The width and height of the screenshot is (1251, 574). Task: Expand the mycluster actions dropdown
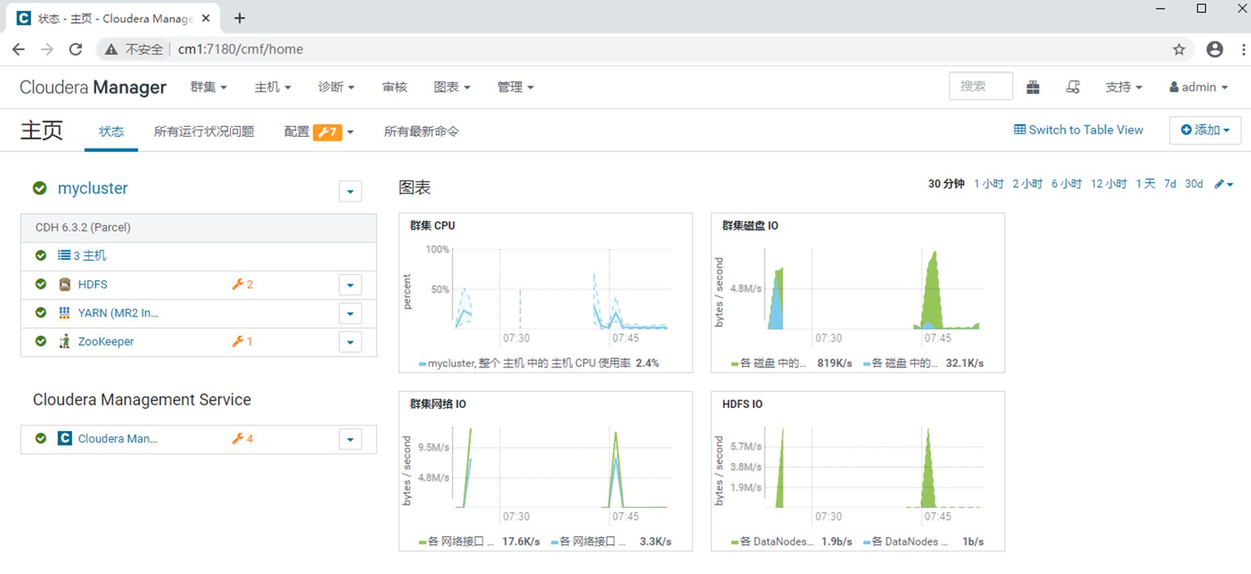pyautogui.click(x=350, y=192)
